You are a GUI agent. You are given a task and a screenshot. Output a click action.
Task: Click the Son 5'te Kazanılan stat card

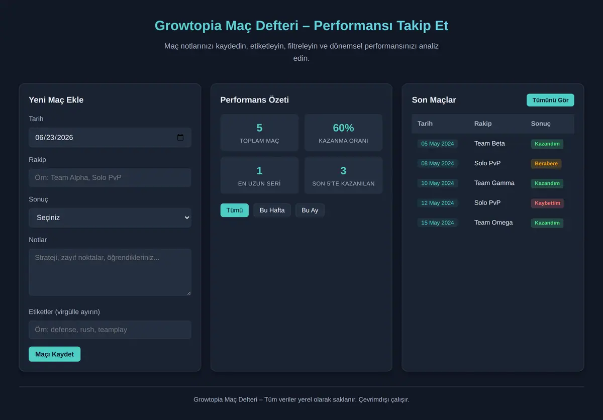click(x=343, y=175)
